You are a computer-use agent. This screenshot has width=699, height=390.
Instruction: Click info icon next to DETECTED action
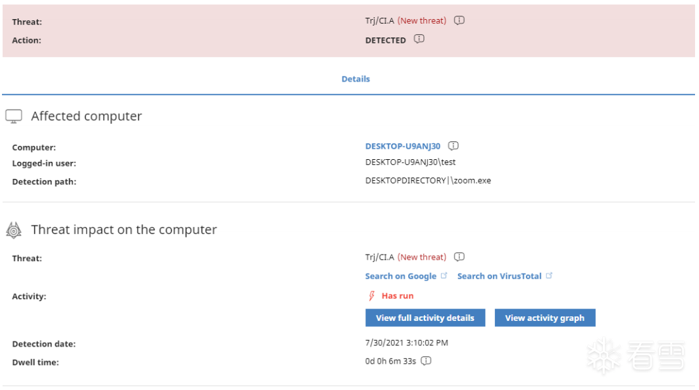pyautogui.click(x=419, y=39)
